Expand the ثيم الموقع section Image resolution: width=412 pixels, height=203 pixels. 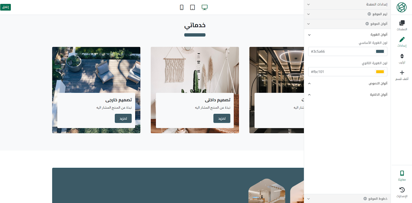pyautogui.click(x=347, y=14)
